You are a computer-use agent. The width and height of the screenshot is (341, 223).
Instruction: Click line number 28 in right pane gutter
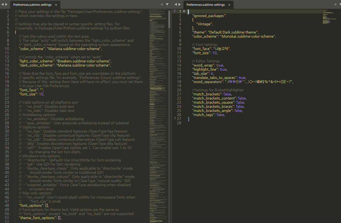coord(179,123)
